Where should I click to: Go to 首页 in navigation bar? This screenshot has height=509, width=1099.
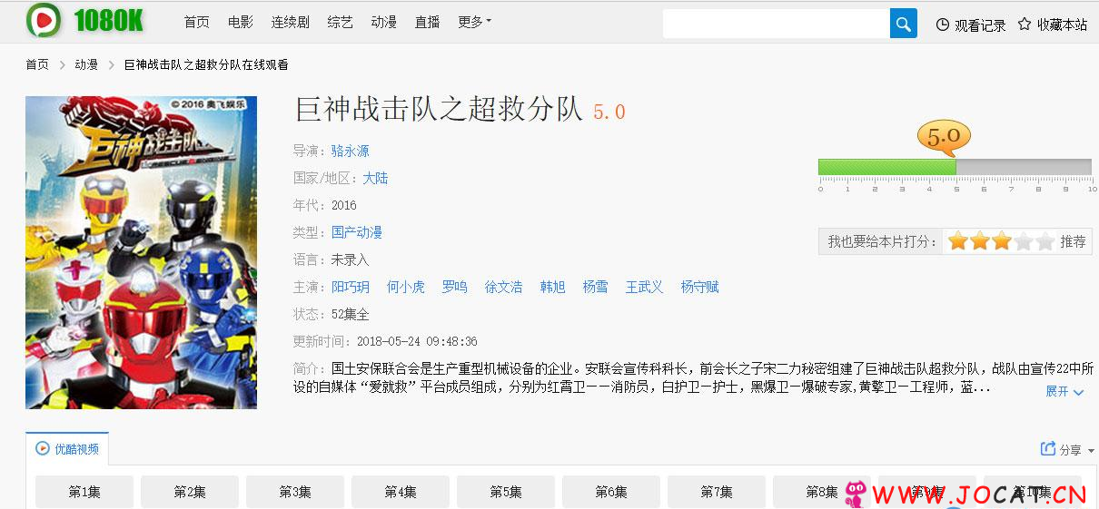[197, 22]
